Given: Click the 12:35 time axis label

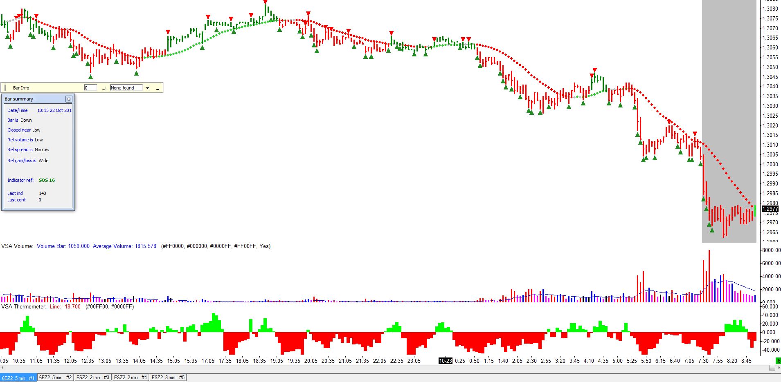Looking at the screenshot, I should (x=88, y=361).
